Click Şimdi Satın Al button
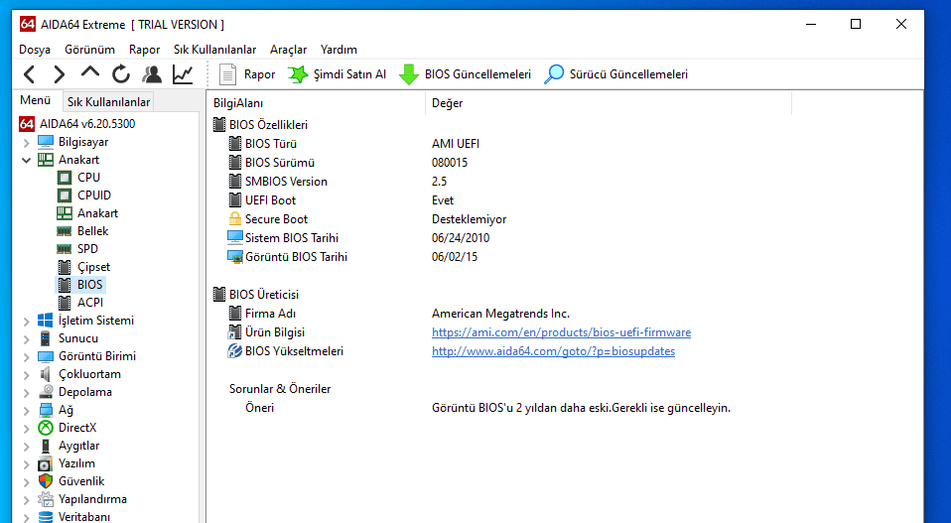Image resolution: width=951 pixels, height=523 pixels. click(337, 74)
